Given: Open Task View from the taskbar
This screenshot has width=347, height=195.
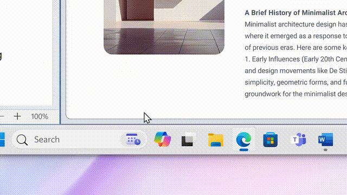Looking at the screenshot, I should pyautogui.click(x=187, y=140).
